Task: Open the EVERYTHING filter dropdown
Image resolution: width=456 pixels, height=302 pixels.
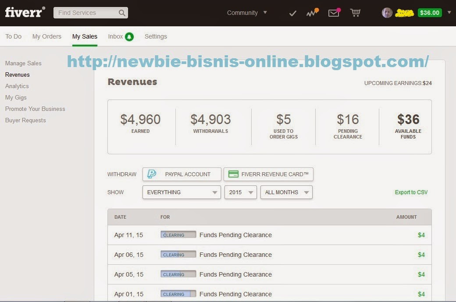Action: point(181,192)
